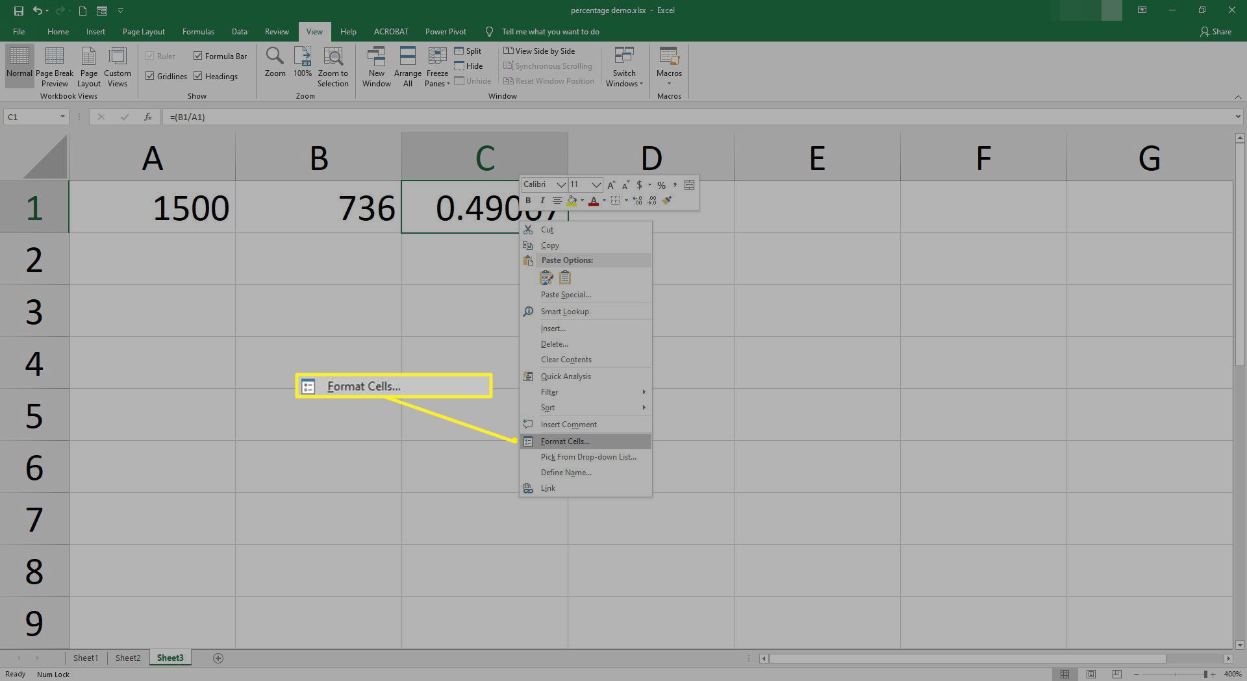
Task: Click Zoom to Selection
Action: click(x=333, y=67)
